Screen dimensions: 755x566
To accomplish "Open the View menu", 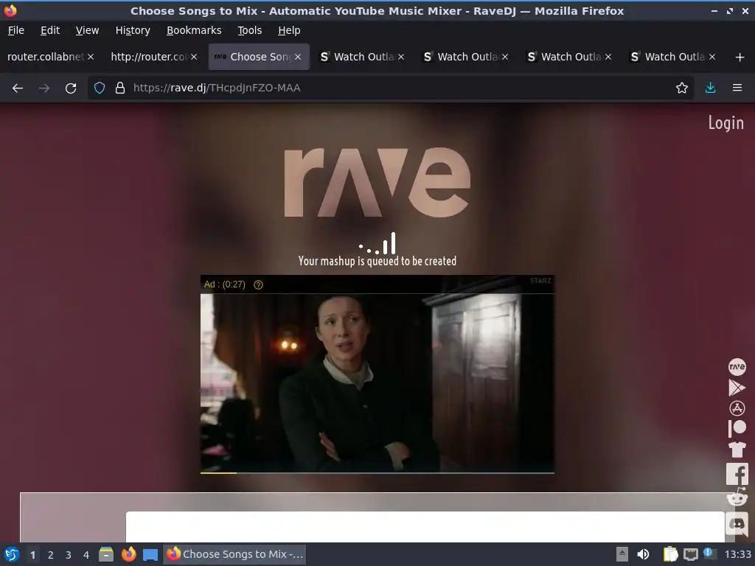I will [x=87, y=30].
